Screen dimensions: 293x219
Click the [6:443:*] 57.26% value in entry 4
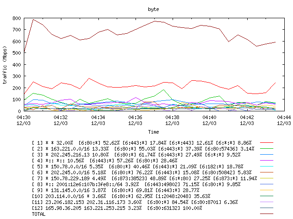111,161
